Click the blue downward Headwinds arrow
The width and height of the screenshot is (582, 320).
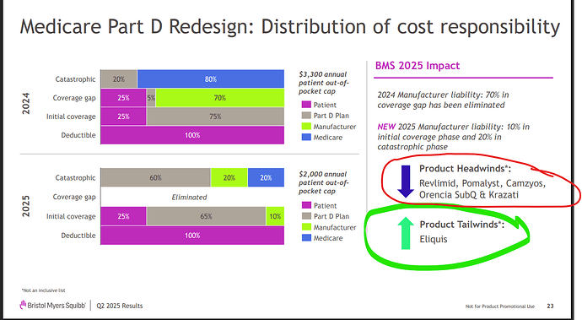pos(406,182)
